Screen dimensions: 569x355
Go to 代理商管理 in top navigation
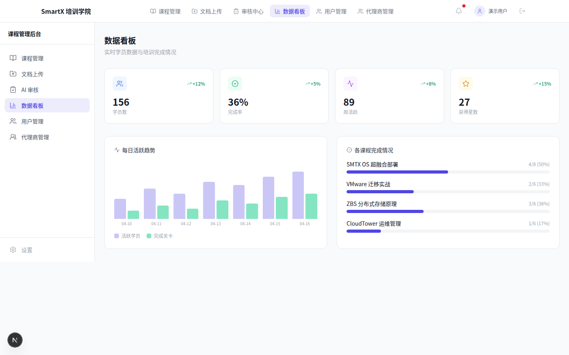(376, 11)
